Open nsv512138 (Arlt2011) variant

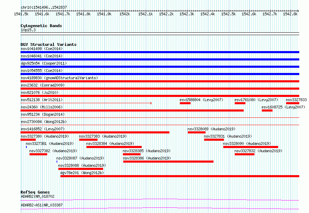pyautogui.click(x=42, y=100)
